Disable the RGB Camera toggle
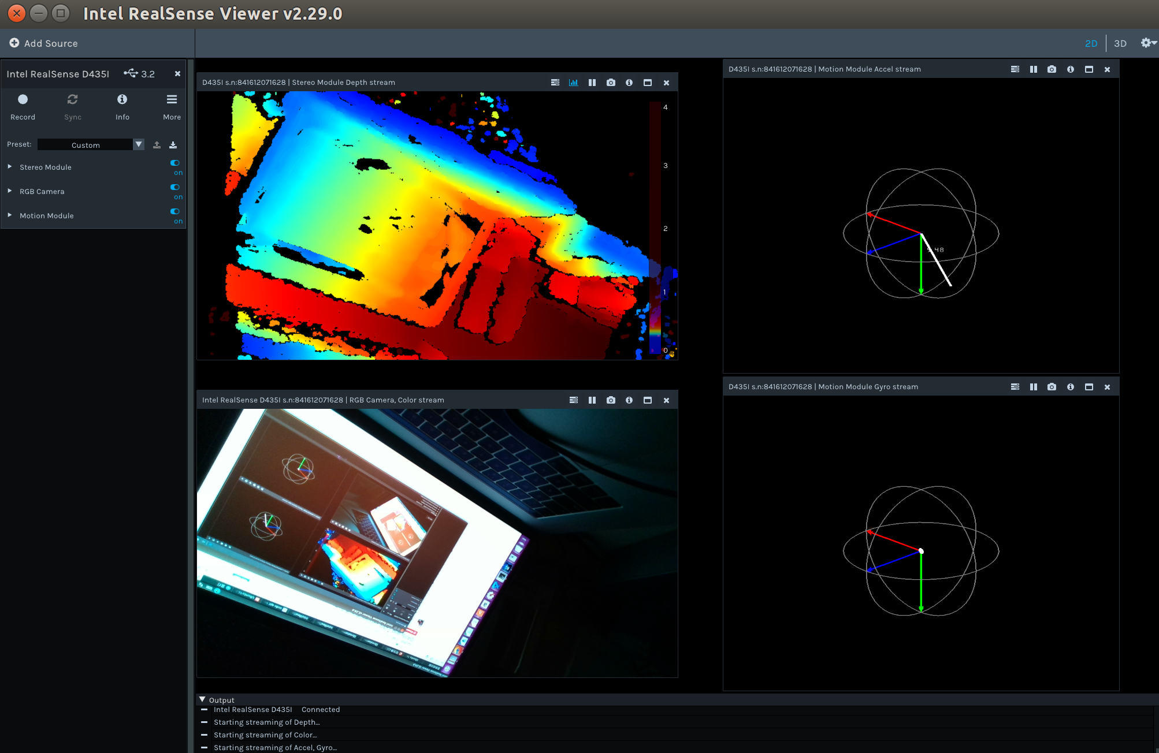 coord(175,188)
